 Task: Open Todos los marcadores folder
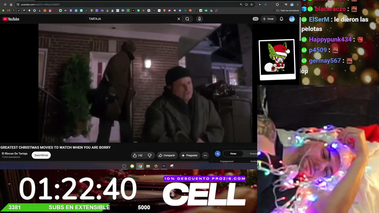(288, 11)
